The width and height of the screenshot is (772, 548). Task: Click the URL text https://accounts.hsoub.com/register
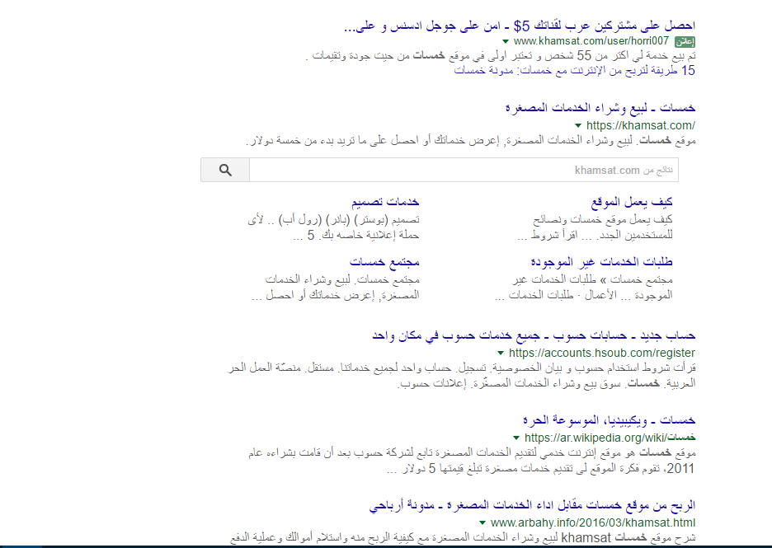[x=601, y=353]
